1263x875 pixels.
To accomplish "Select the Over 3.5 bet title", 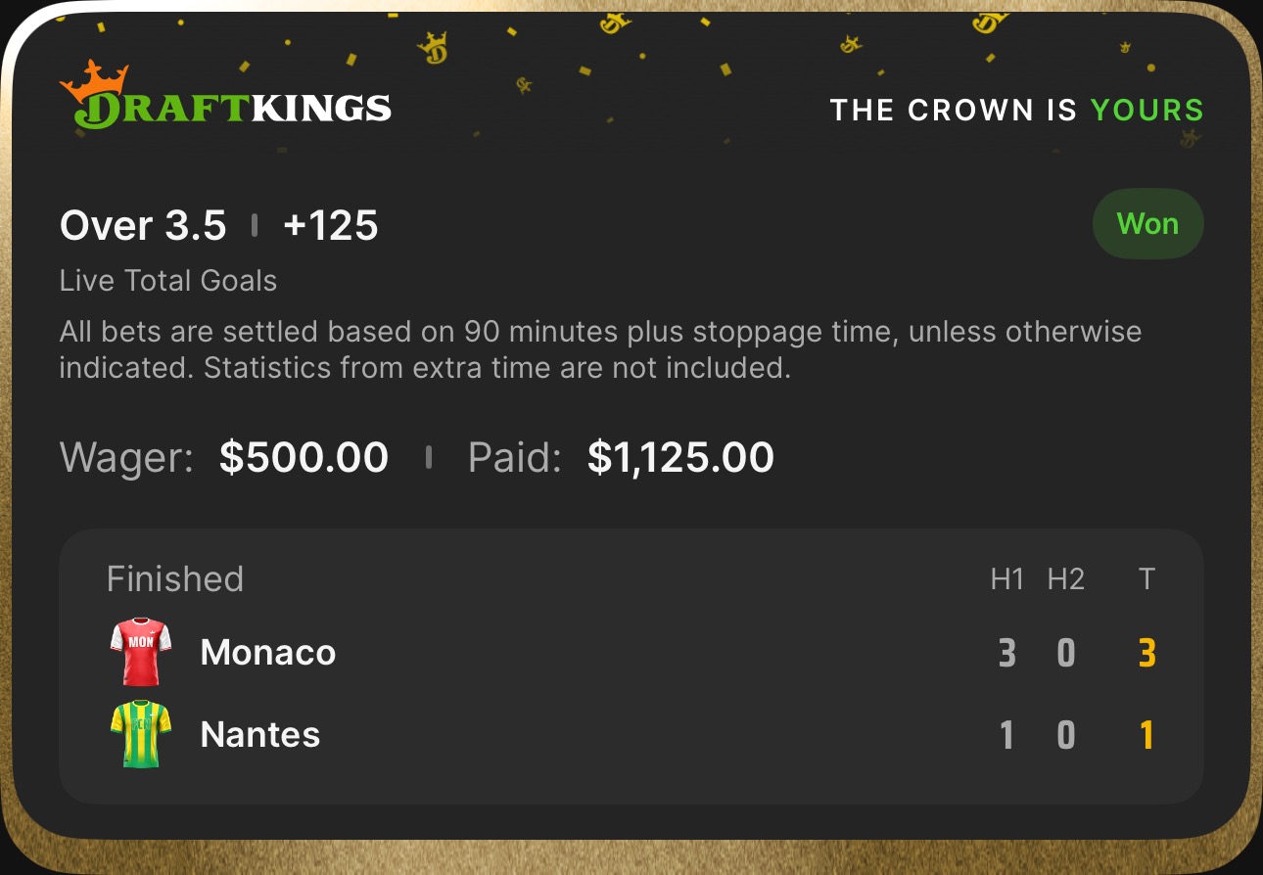I will click(143, 226).
